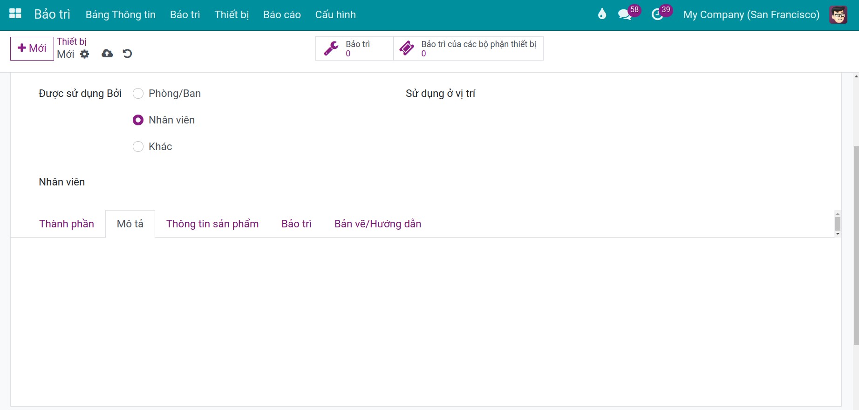Viewport: 859px width, 410px height.
Task: Switch to Thông tin sản phẩm tab
Action: click(212, 224)
